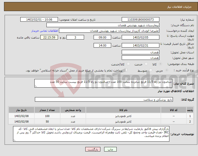
Task: Click the unit cell عدد in row 1
Action: pyautogui.click(x=73, y=116)
